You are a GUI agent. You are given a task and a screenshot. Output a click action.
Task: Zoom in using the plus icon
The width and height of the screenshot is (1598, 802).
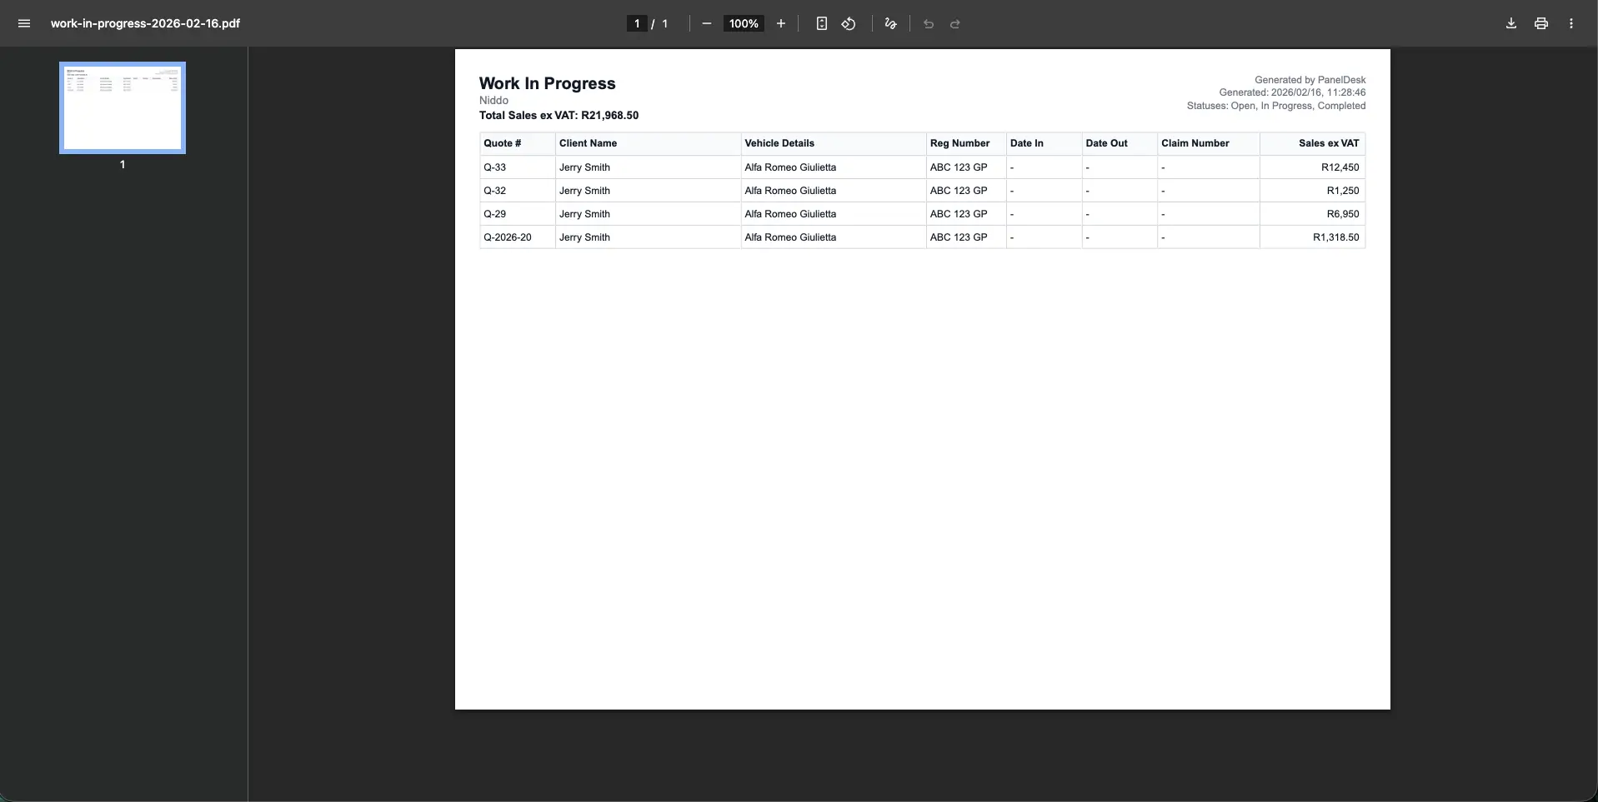(780, 23)
